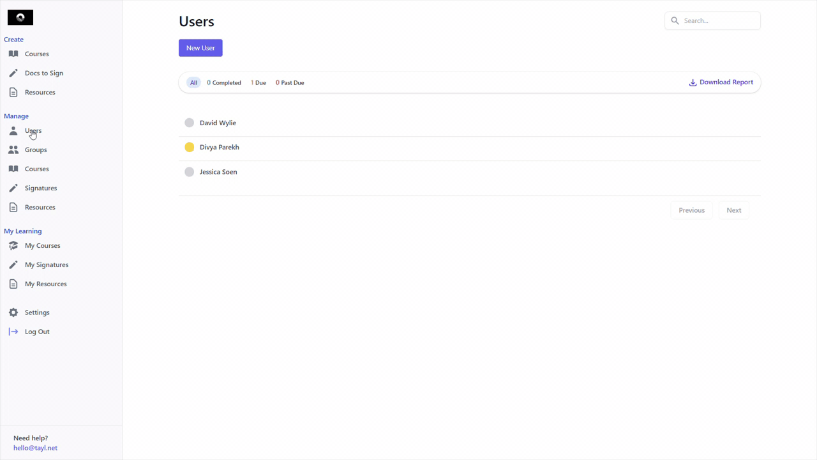This screenshot has height=460, width=817.
Task: Show users with Due status
Action: [x=259, y=82]
